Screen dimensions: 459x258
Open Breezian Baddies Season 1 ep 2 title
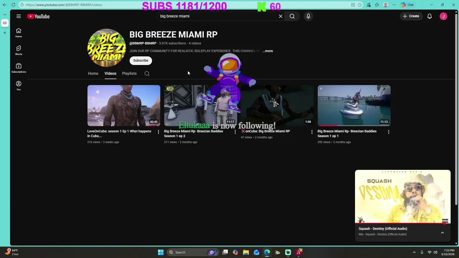pyautogui.click(x=194, y=134)
